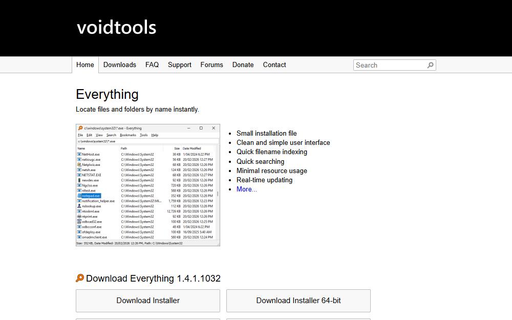Viewport: 512px width, 320px height.
Task: Click Download Installer 64-bit button
Action: coord(298,301)
